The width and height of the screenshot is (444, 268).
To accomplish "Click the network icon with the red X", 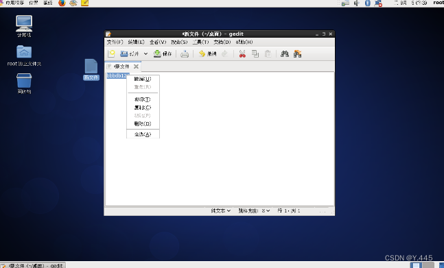I will tap(378, 3).
